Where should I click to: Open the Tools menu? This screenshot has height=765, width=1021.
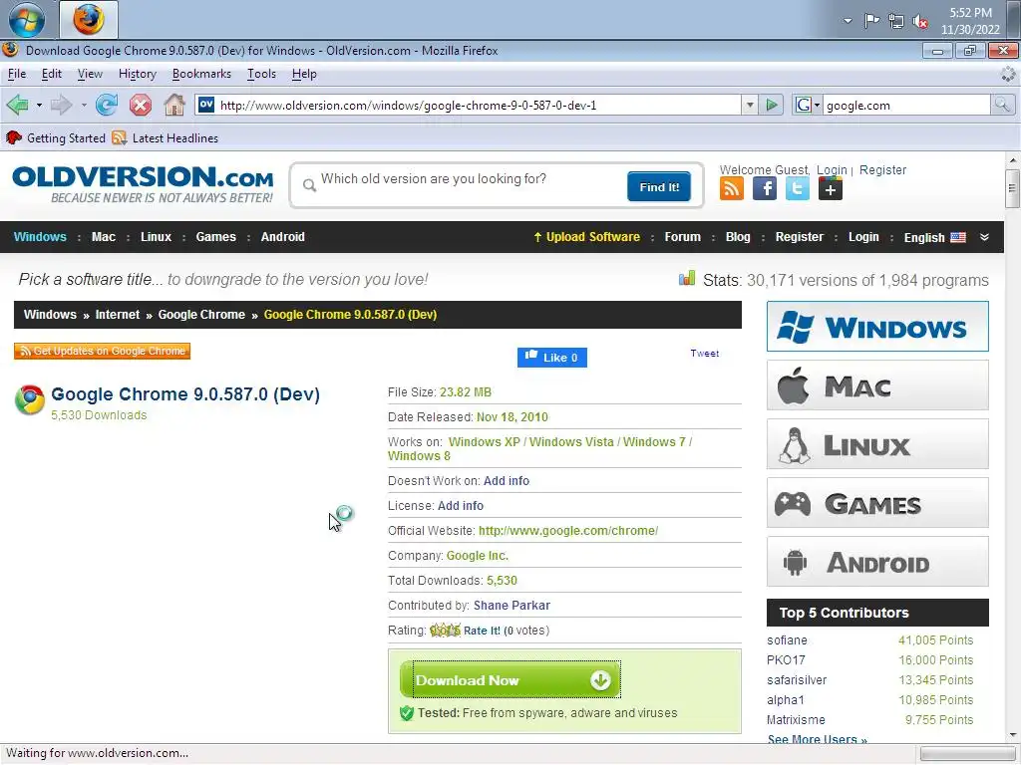tap(262, 74)
